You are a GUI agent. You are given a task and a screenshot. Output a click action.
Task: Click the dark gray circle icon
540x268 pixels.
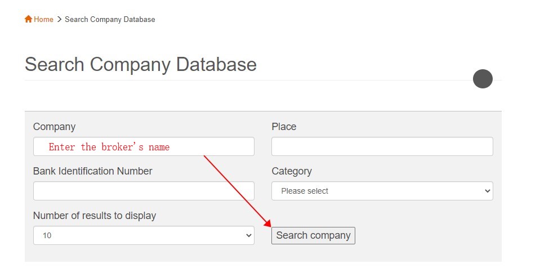(x=483, y=79)
